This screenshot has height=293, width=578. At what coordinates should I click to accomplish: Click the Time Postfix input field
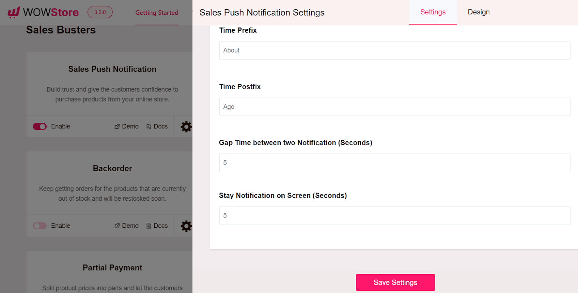click(x=394, y=107)
